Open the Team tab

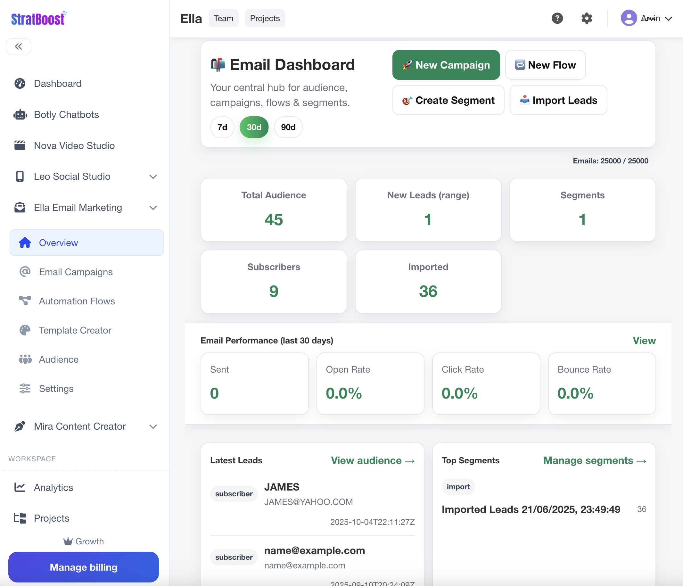(224, 18)
